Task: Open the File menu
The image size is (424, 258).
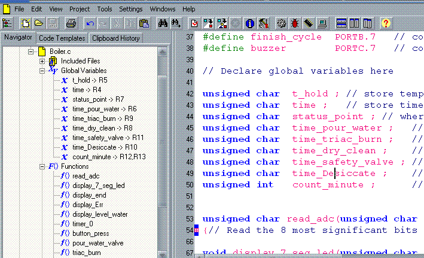Action: tap(19, 9)
